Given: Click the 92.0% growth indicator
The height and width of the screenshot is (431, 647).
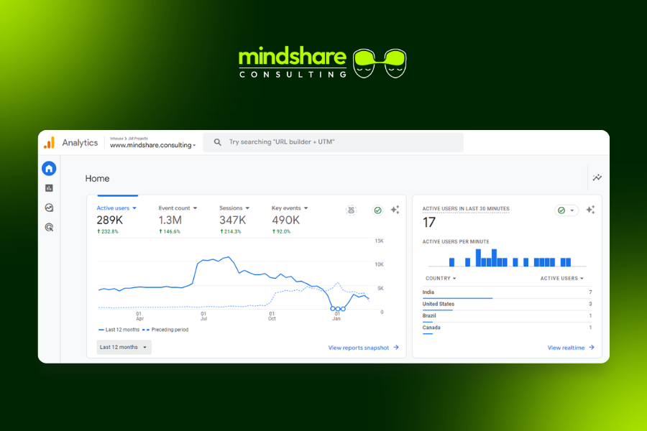Looking at the screenshot, I should (x=281, y=231).
